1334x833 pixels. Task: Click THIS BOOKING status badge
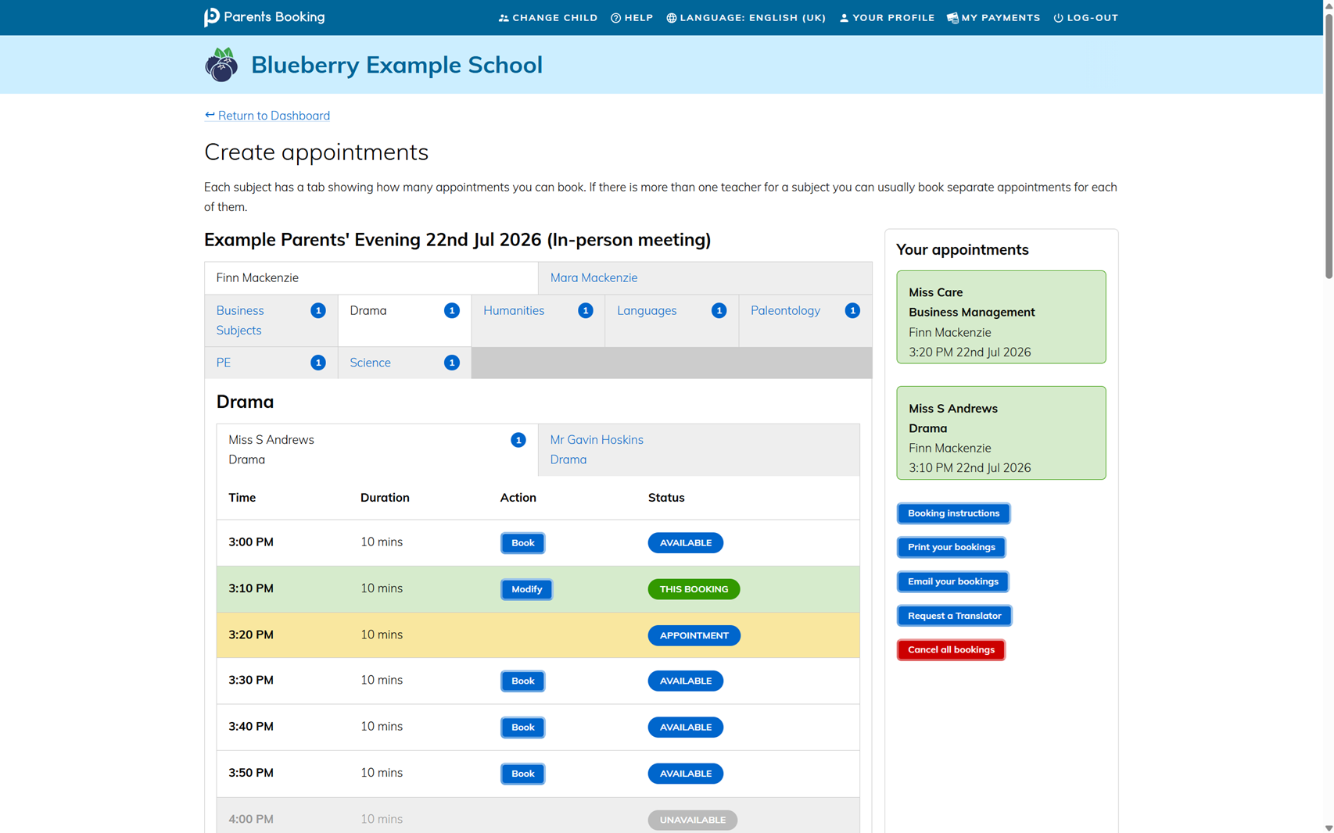(x=694, y=589)
